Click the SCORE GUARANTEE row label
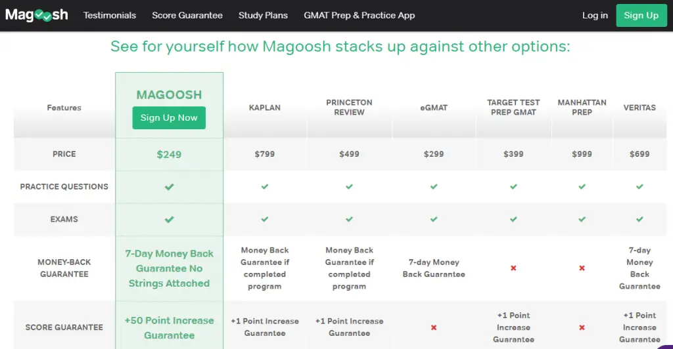Image resolution: width=673 pixels, height=349 pixels. tap(64, 327)
